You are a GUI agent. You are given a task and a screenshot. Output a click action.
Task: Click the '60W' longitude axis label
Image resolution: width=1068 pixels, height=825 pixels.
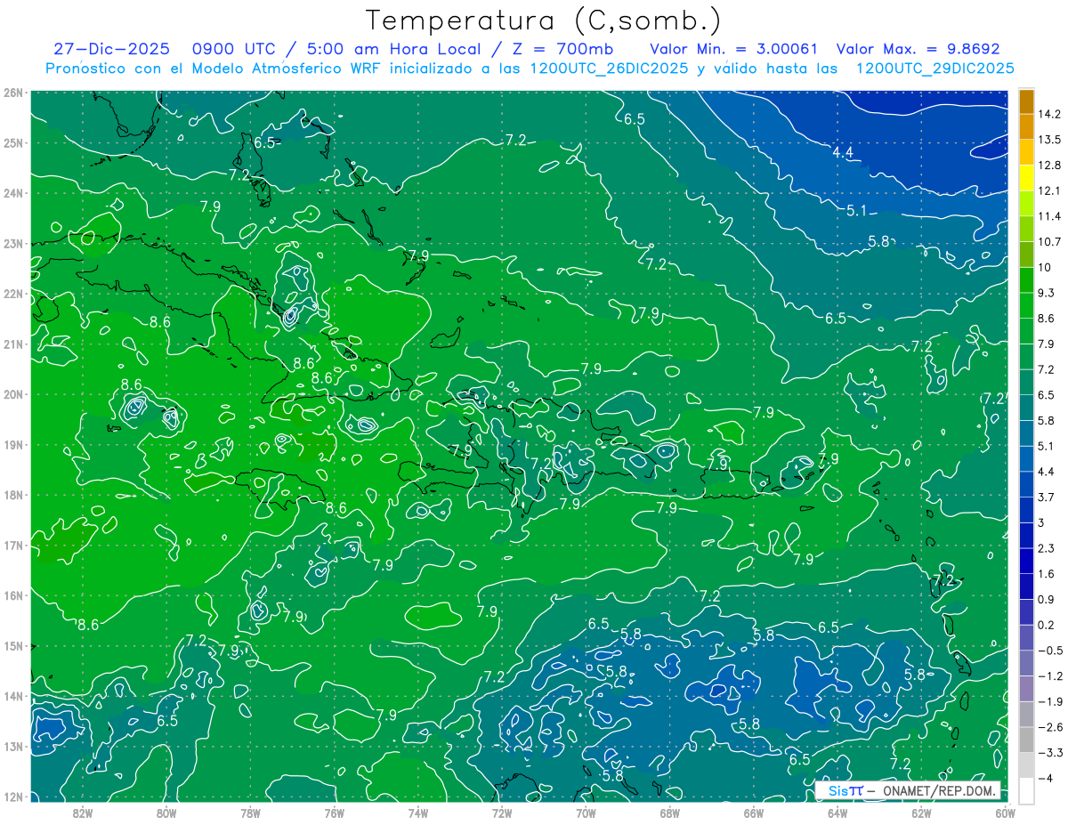click(1006, 813)
